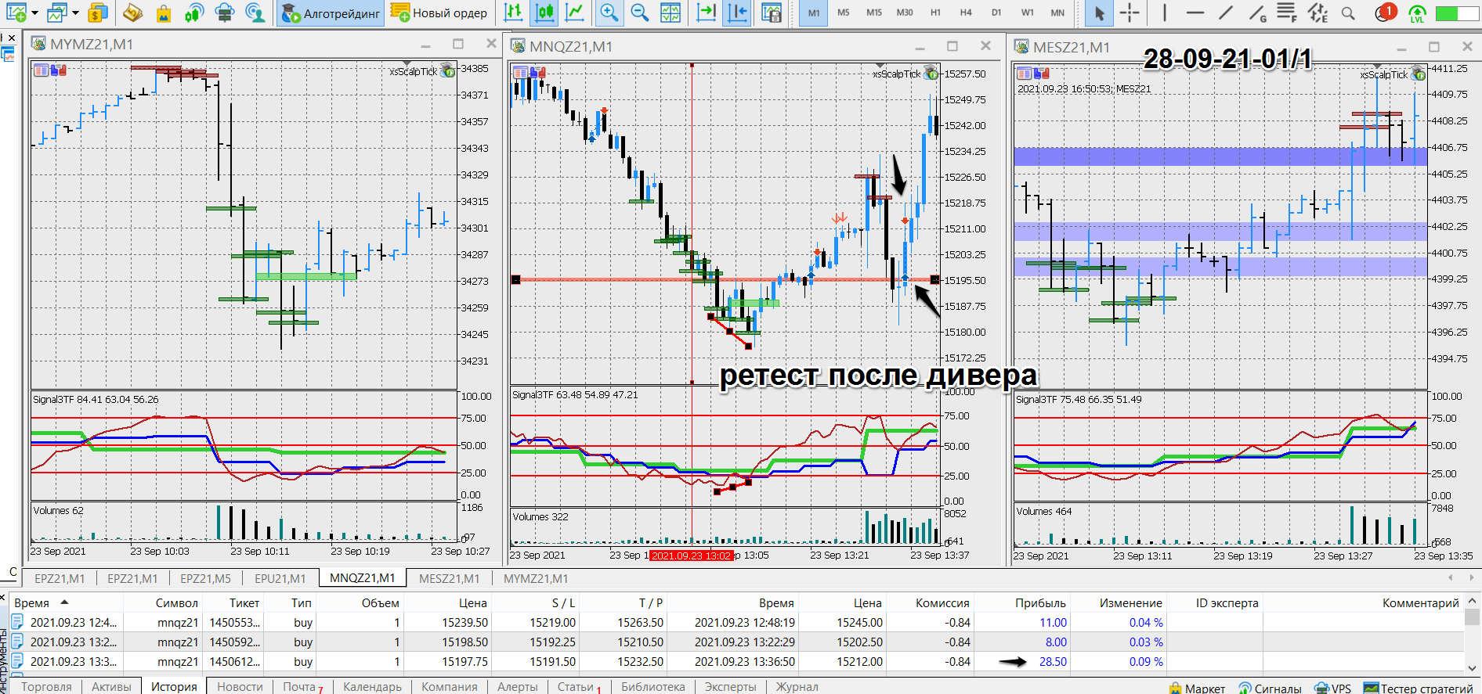Image resolution: width=1482 pixels, height=694 pixels.
Task: Open the Календарь tab
Action: (x=372, y=686)
